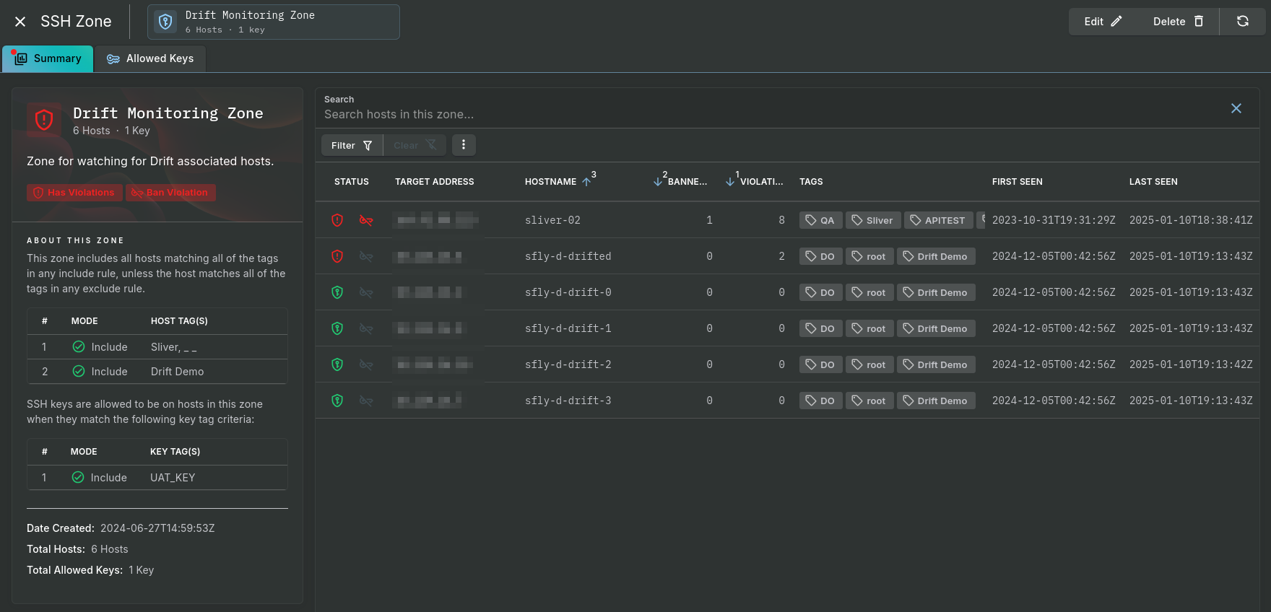This screenshot has width=1271, height=612.
Task: Click ban icon for sfly-d-drifted row
Action: pos(366,256)
